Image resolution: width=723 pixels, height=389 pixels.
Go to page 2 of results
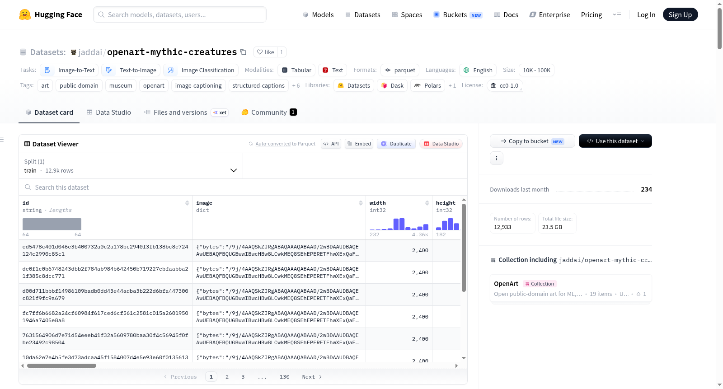tap(227, 377)
